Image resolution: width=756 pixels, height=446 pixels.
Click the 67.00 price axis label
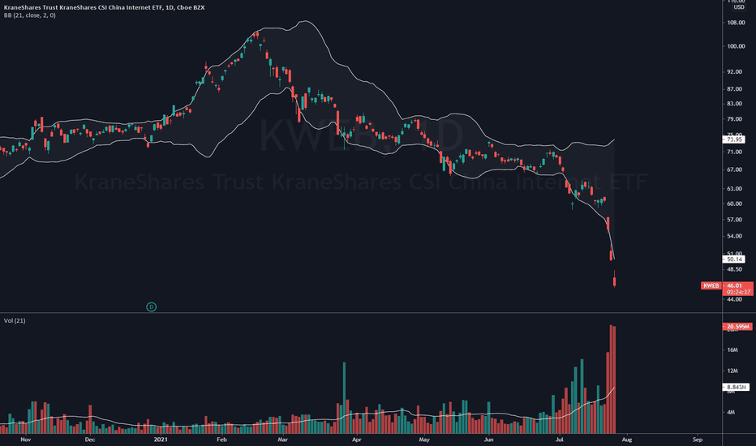point(735,169)
